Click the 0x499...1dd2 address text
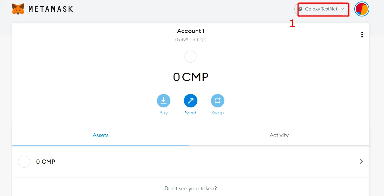Screen dimensions: 384x196 [188, 40]
